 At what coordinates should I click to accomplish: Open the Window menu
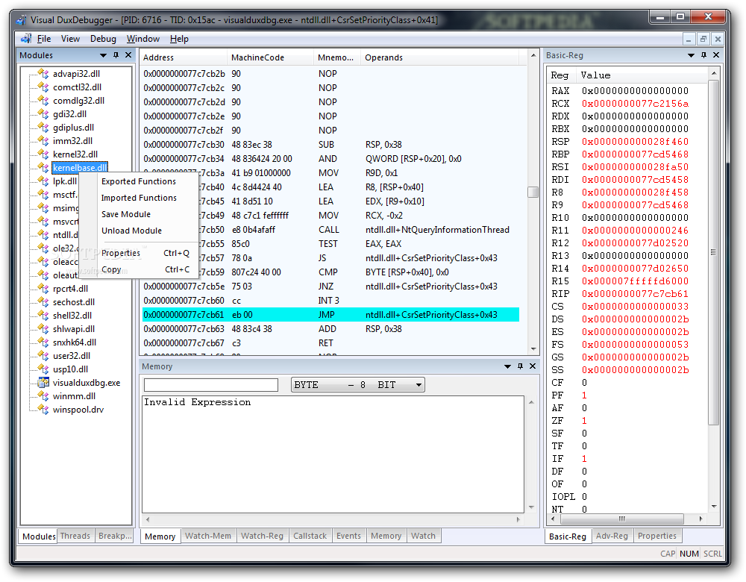[x=143, y=39]
